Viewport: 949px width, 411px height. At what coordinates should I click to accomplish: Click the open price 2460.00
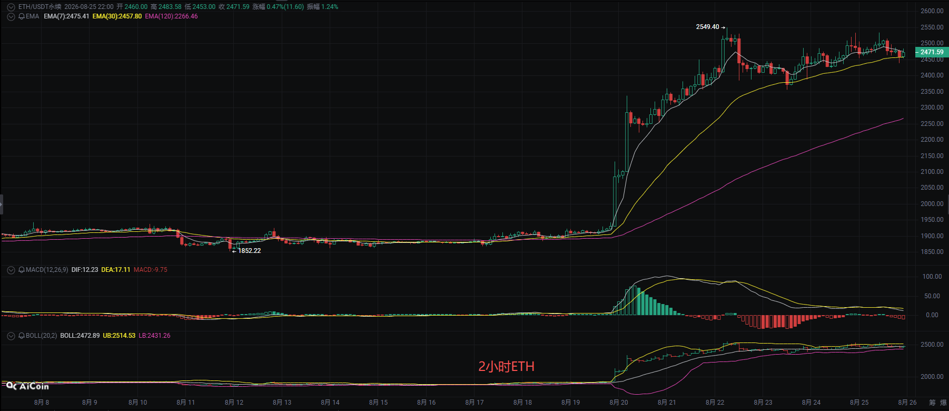[136, 7]
